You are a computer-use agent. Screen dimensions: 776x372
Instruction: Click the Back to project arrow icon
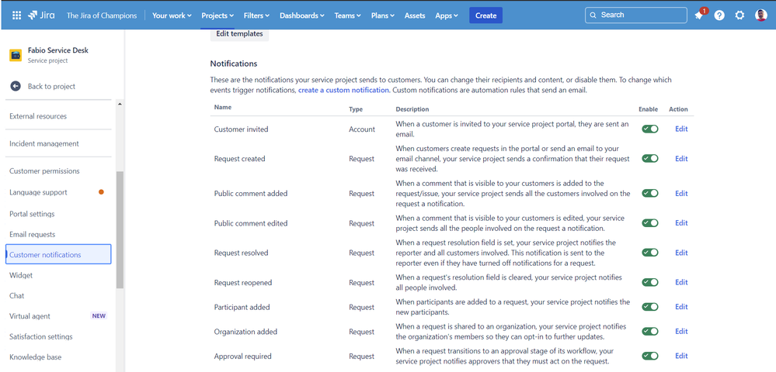point(16,86)
